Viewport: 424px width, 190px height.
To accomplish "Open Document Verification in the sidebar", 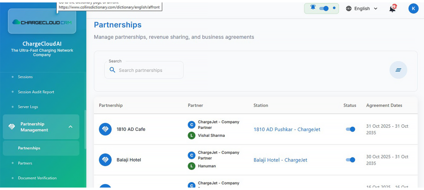I will click(x=37, y=178).
